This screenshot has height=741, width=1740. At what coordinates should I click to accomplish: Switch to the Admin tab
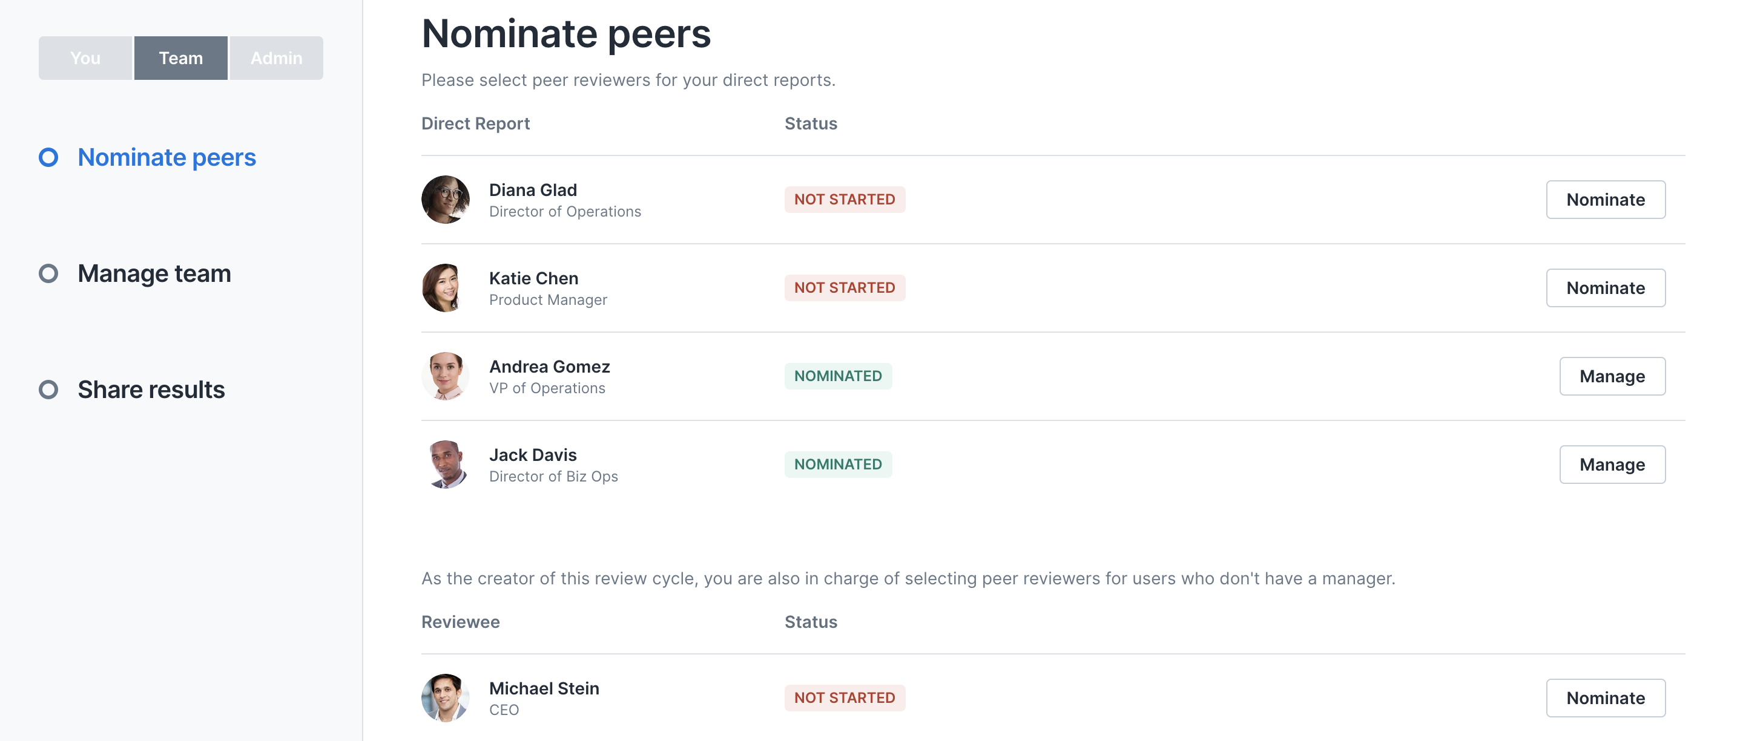[x=276, y=58]
